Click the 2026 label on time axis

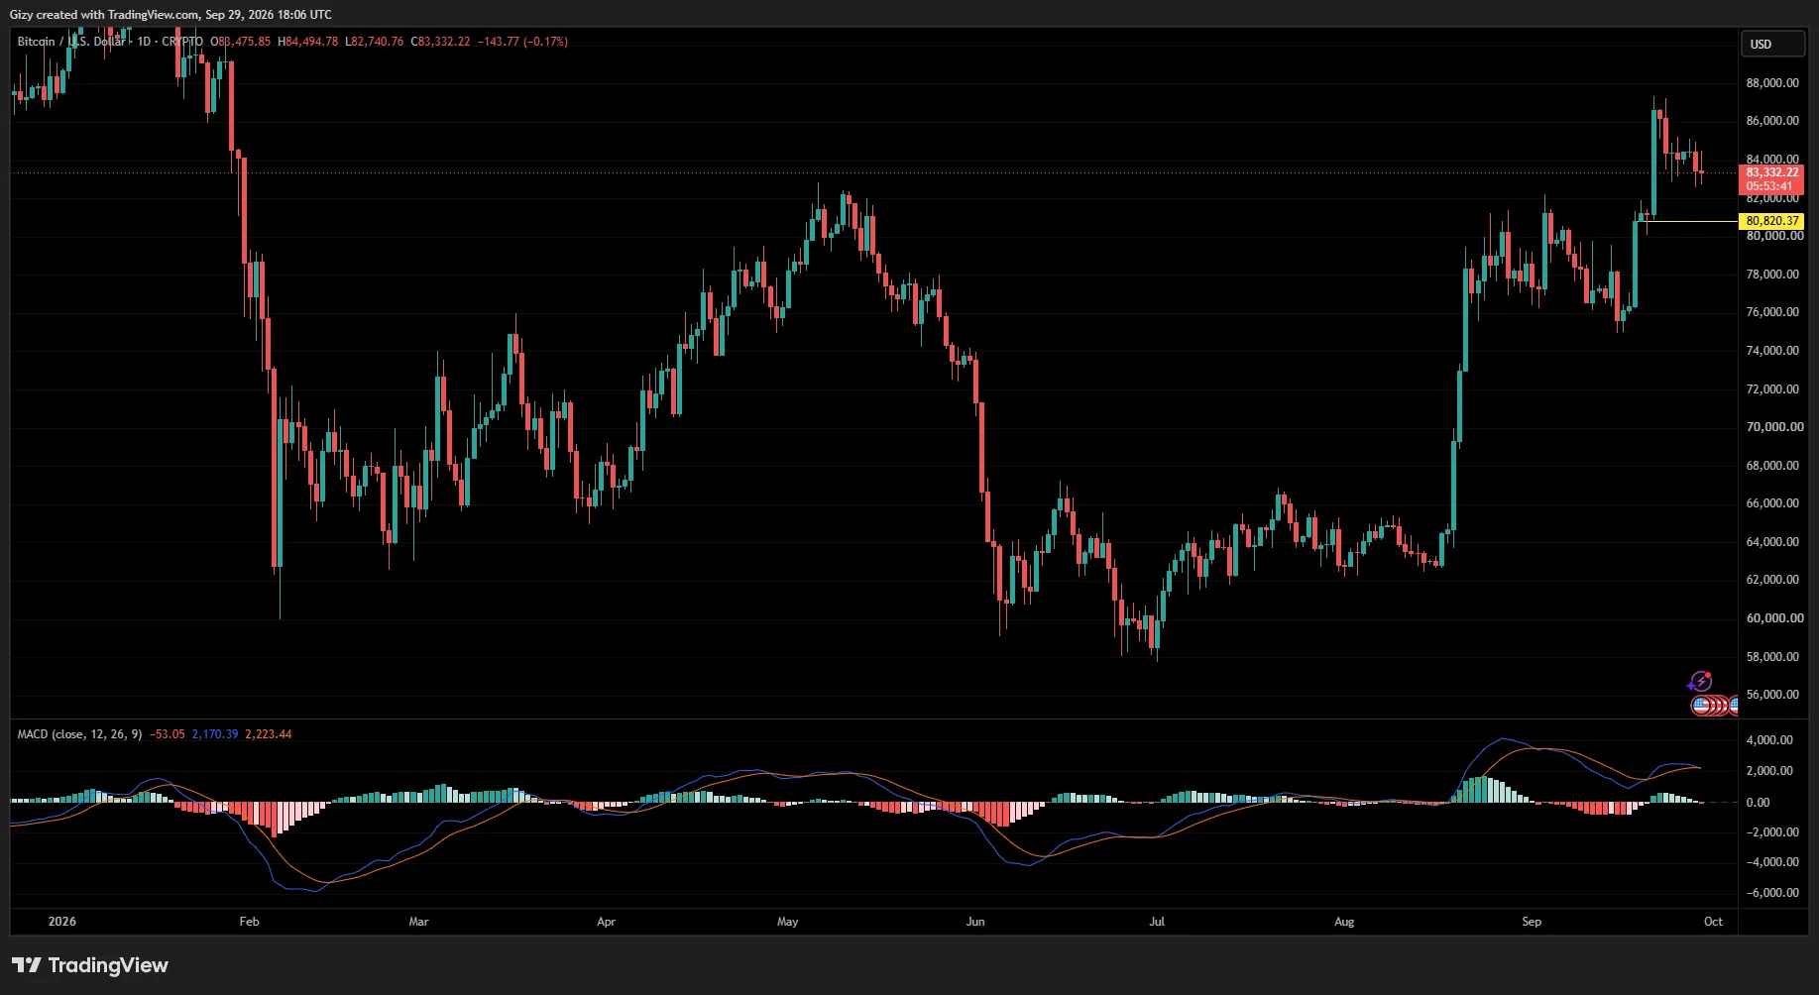(x=61, y=922)
